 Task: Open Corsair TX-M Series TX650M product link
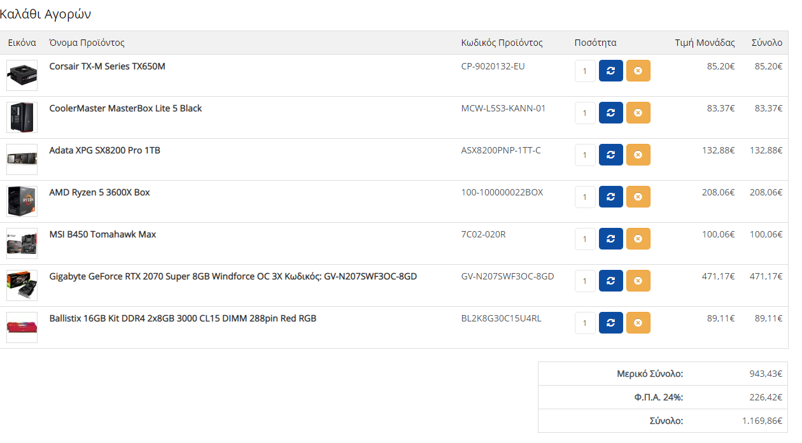[x=107, y=66]
